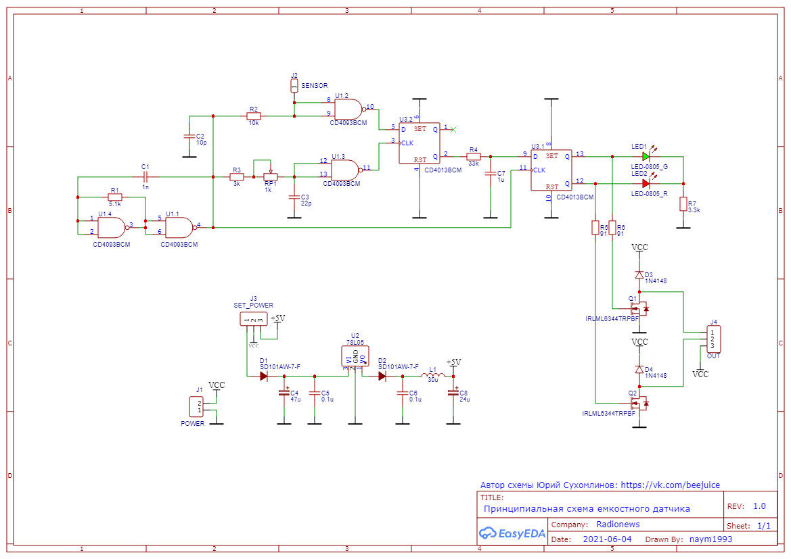Click the J4 OUT connector

pos(713,339)
